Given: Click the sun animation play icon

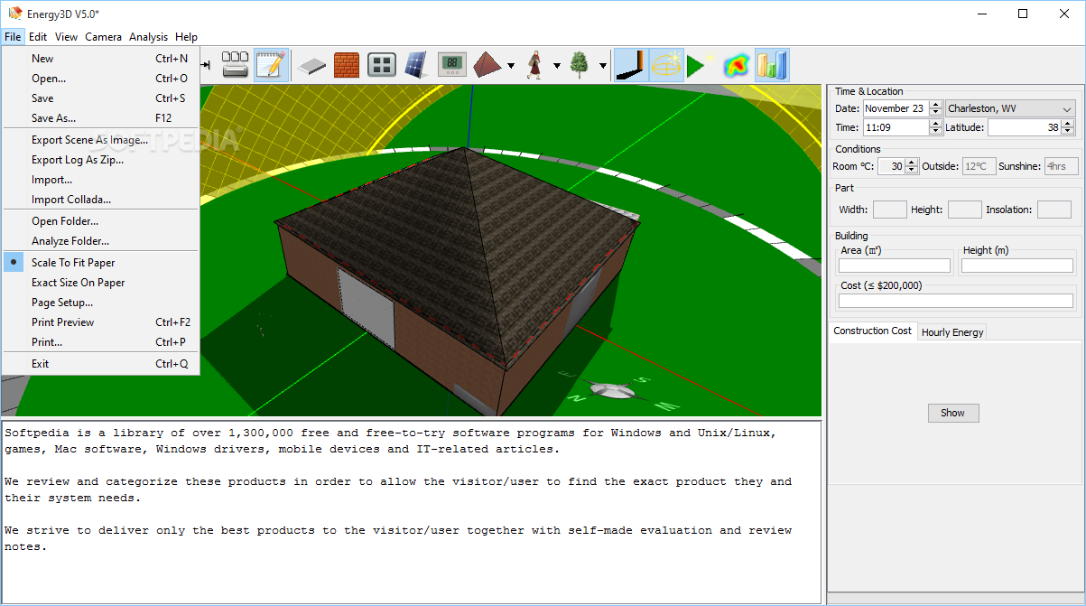Looking at the screenshot, I should point(701,64).
